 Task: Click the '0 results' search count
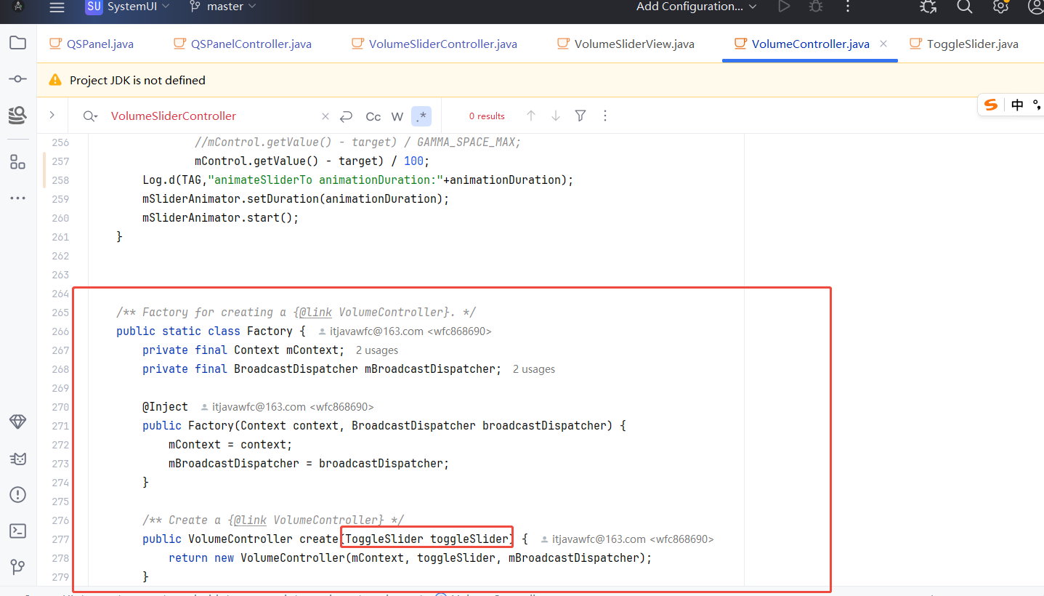click(487, 116)
